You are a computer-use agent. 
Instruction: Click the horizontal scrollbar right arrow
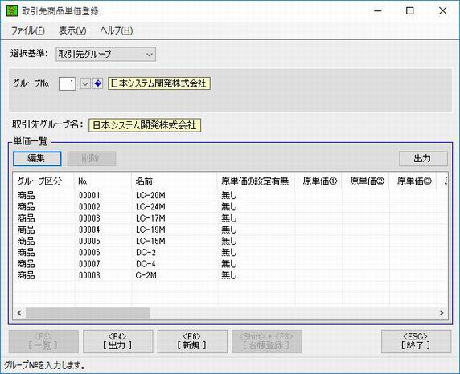click(442, 313)
